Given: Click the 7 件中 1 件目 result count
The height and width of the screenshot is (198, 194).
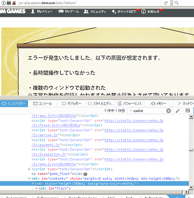Looking at the screenshot, I should coord(114,110).
